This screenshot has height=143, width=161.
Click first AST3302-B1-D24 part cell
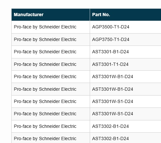pyautogui.click(x=126, y=126)
